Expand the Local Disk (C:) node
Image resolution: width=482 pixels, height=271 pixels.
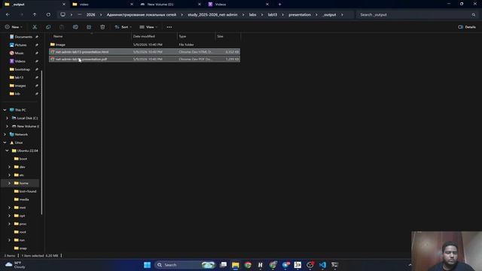coord(8,118)
